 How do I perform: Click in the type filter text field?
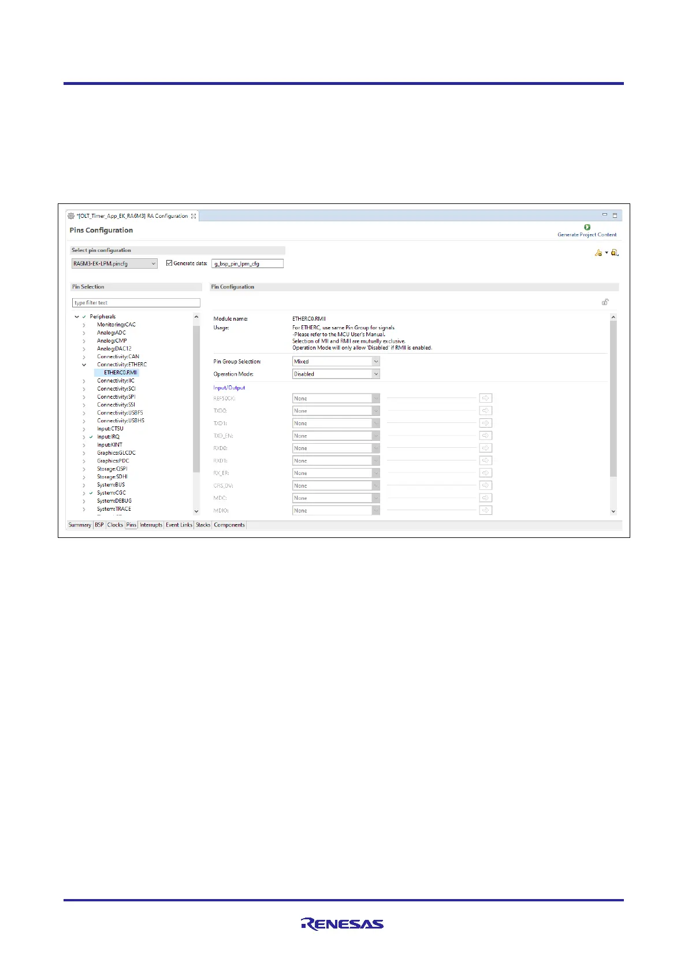[136, 303]
